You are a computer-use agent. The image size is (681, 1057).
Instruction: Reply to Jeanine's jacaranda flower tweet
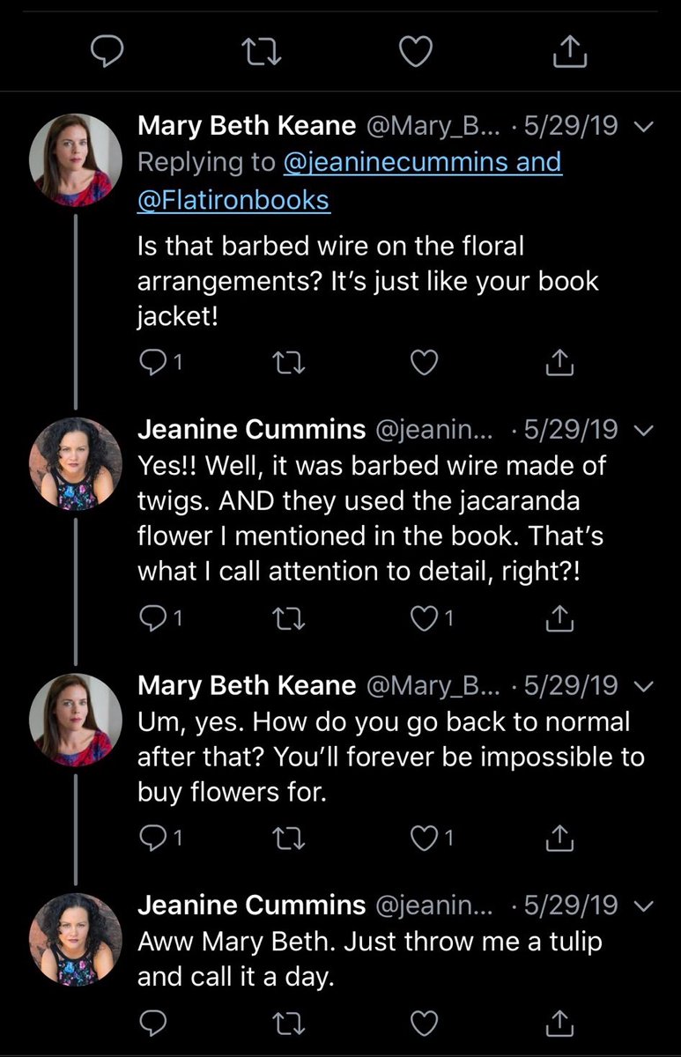point(152,620)
